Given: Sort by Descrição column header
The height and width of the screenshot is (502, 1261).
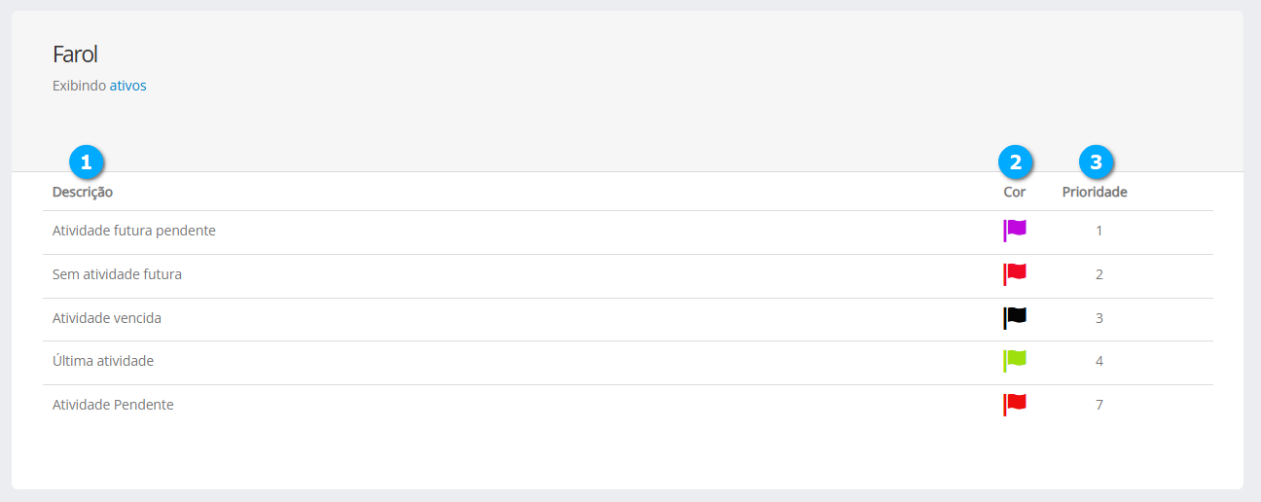Looking at the screenshot, I should [x=83, y=192].
